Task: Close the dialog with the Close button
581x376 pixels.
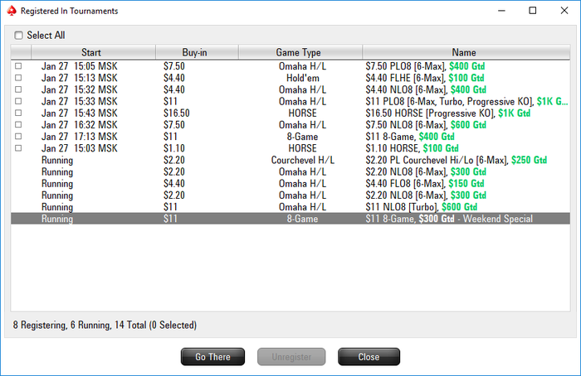Action: (369, 357)
